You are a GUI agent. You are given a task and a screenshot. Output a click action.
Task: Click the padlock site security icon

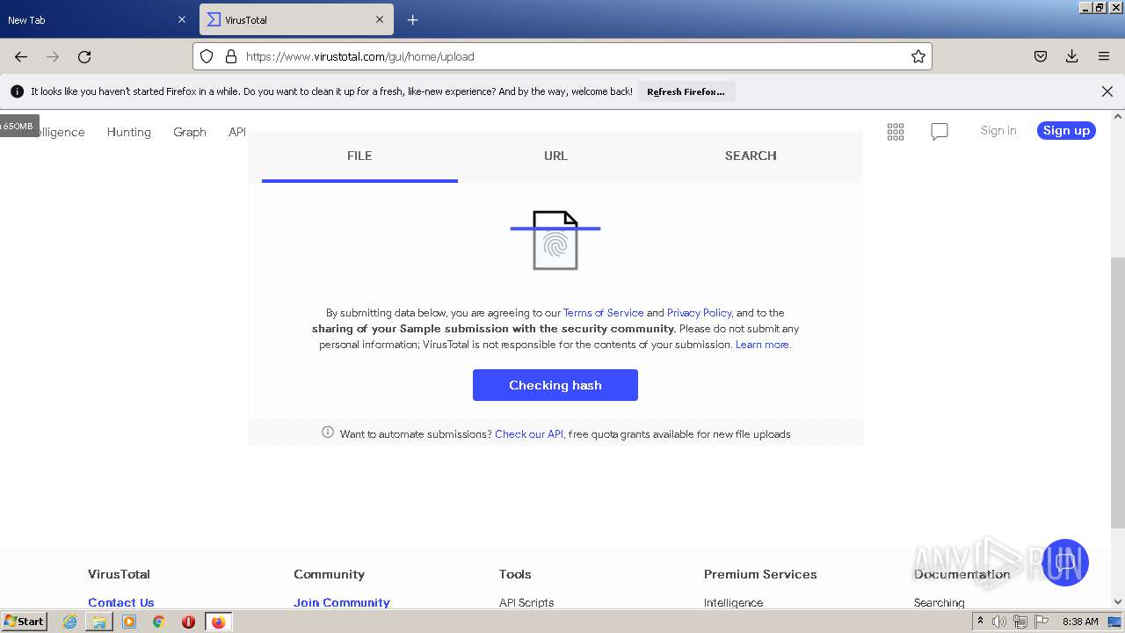coord(231,56)
